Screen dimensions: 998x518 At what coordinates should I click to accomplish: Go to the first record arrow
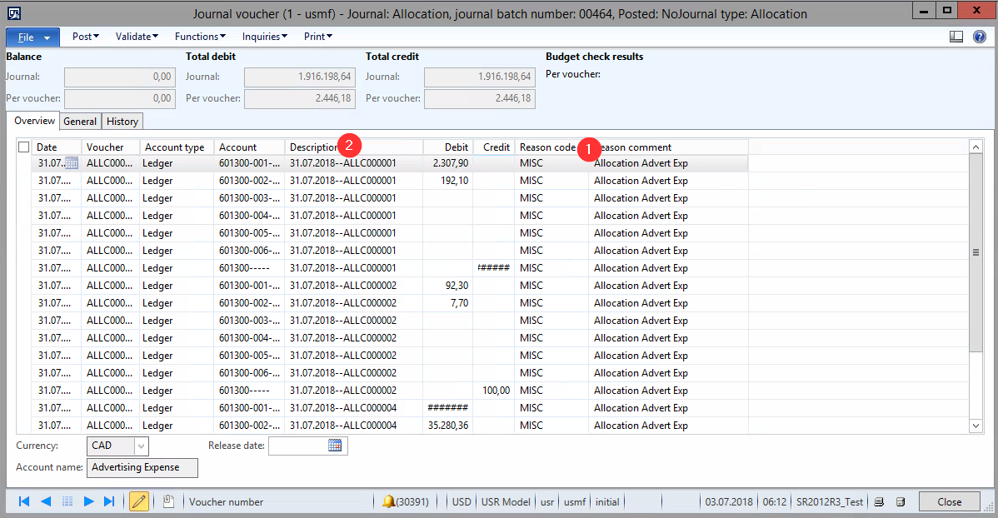pos(24,501)
